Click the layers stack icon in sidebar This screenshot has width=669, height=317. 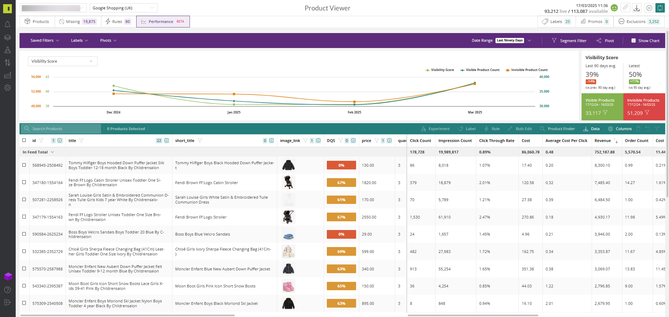(x=7, y=37)
